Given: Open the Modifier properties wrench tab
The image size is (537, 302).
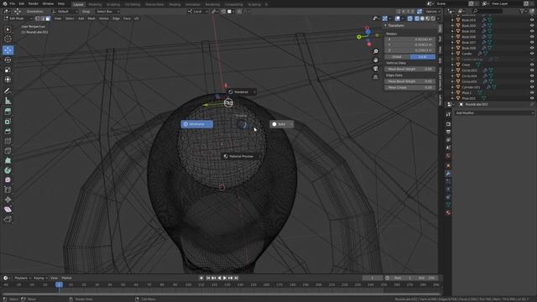Looking at the screenshot, I should pyautogui.click(x=448, y=174).
